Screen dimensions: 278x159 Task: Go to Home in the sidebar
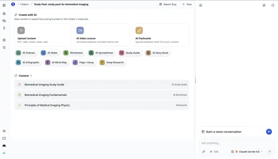coord(4,14)
